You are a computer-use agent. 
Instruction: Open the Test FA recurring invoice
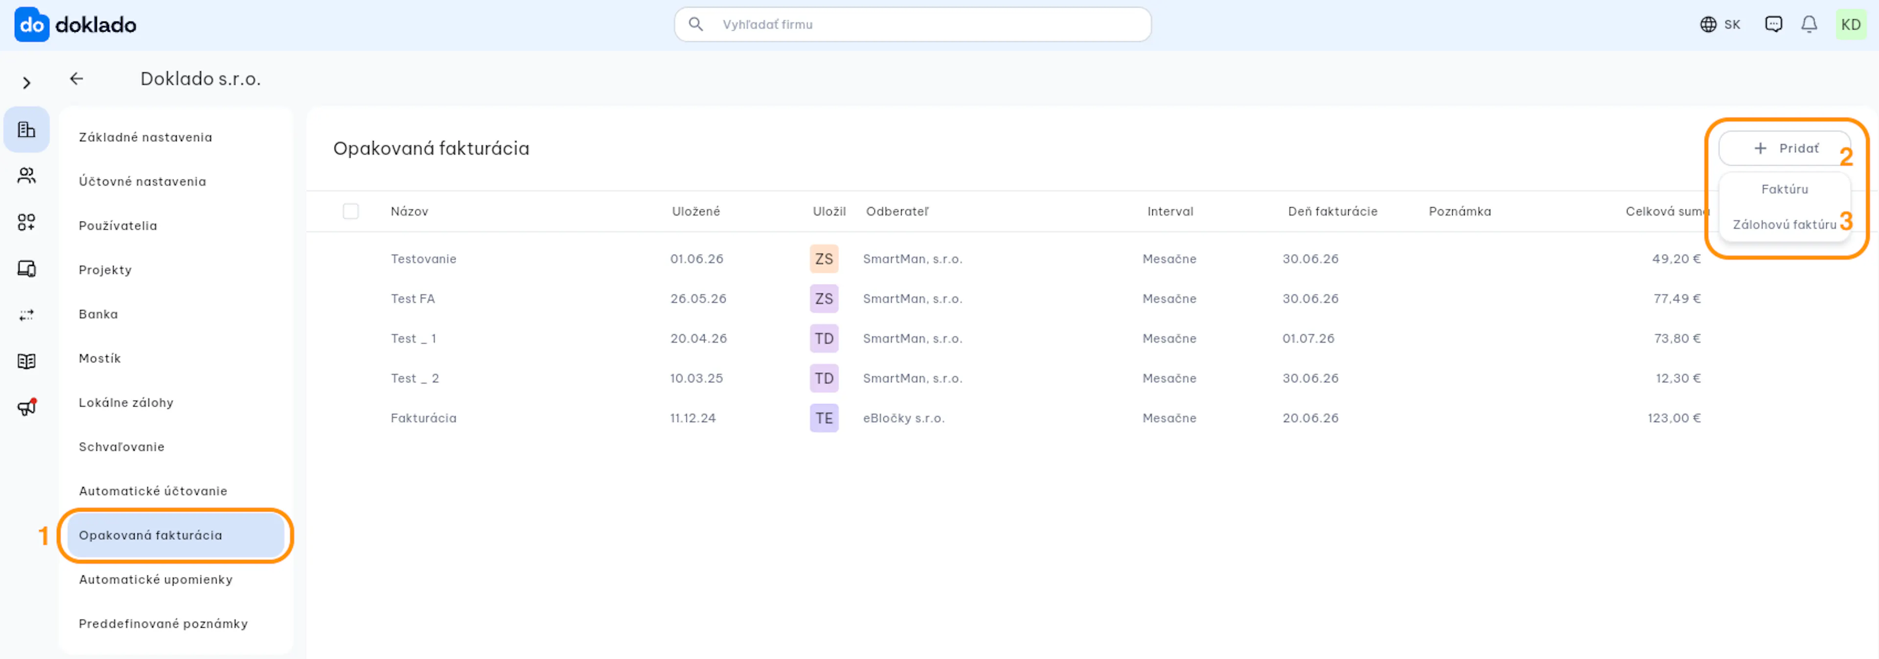pyautogui.click(x=412, y=299)
